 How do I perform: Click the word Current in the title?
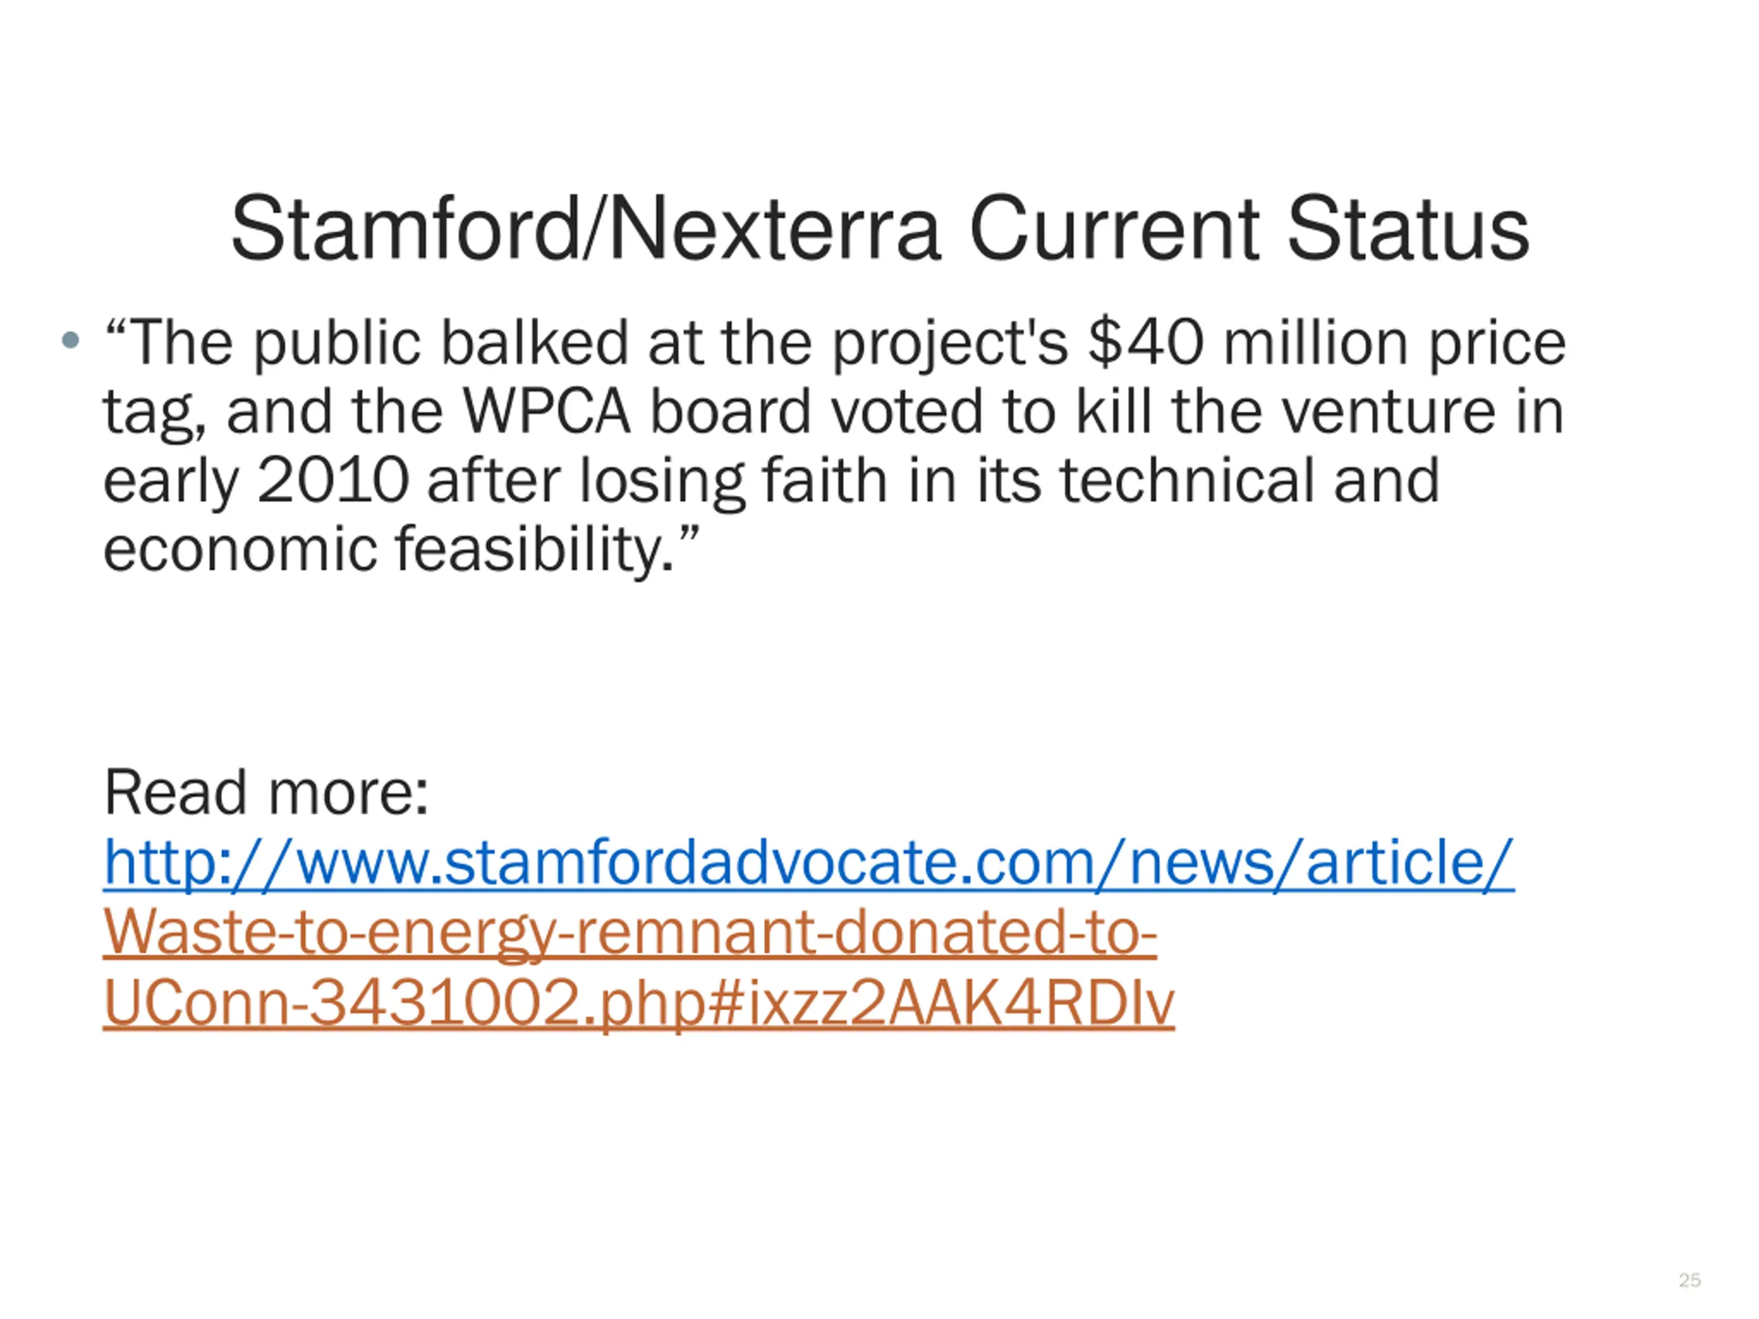coord(1114,229)
